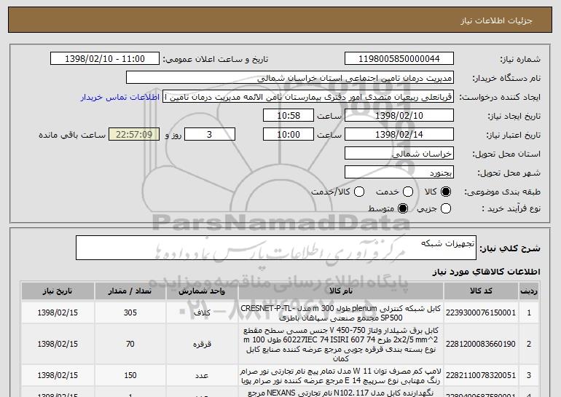The image size is (561, 397).
Task: Click the شرح کلی نیاز label
Action: click(x=510, y=248)
